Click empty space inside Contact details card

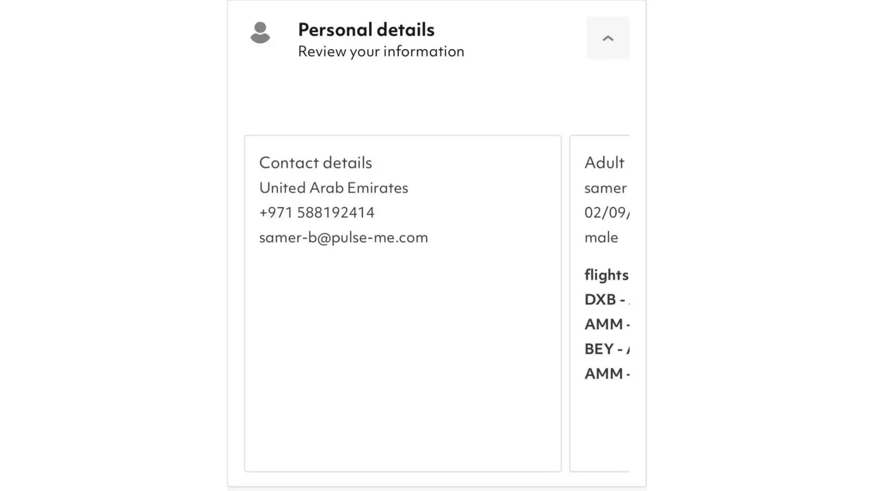[x=402, y=354]
